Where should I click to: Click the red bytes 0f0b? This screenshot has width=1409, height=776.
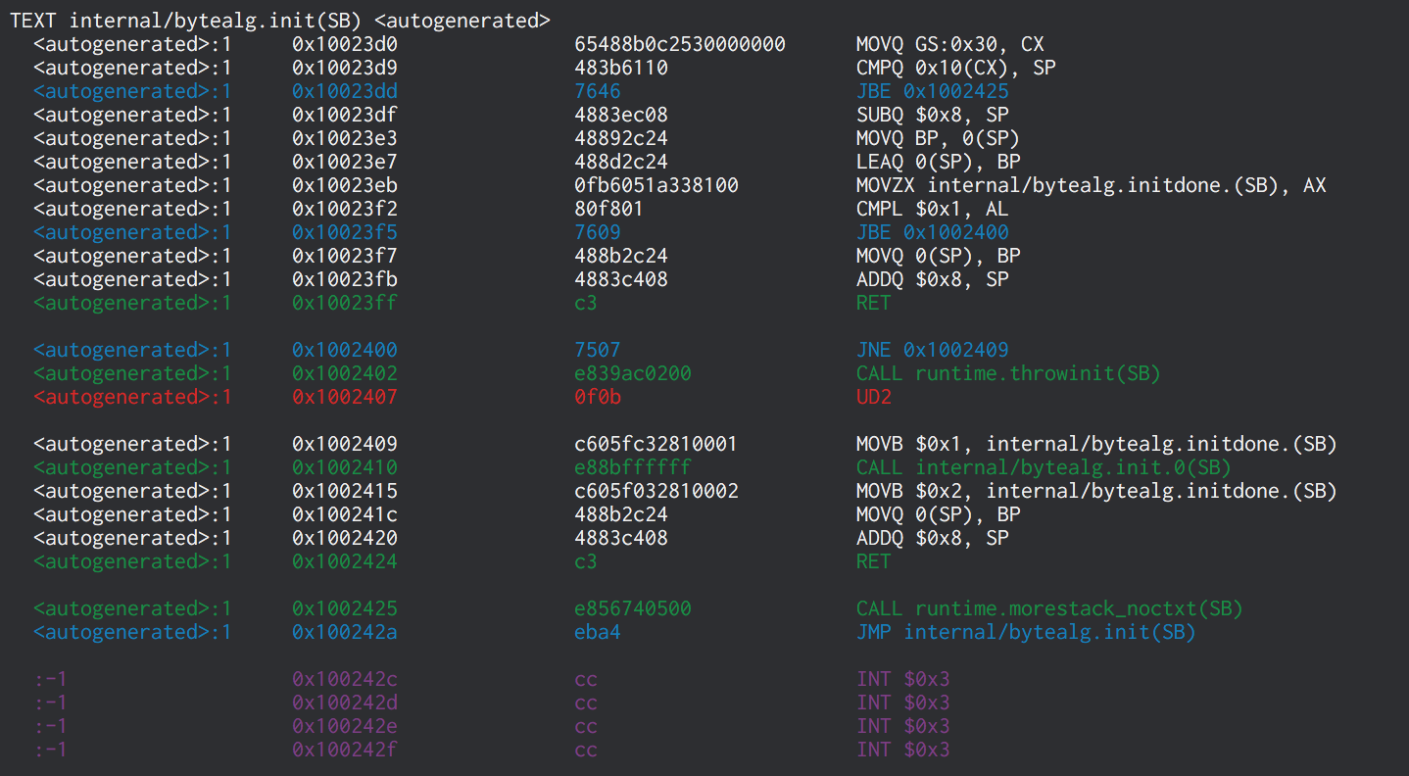pyautogui.click(x=597, y=397)
